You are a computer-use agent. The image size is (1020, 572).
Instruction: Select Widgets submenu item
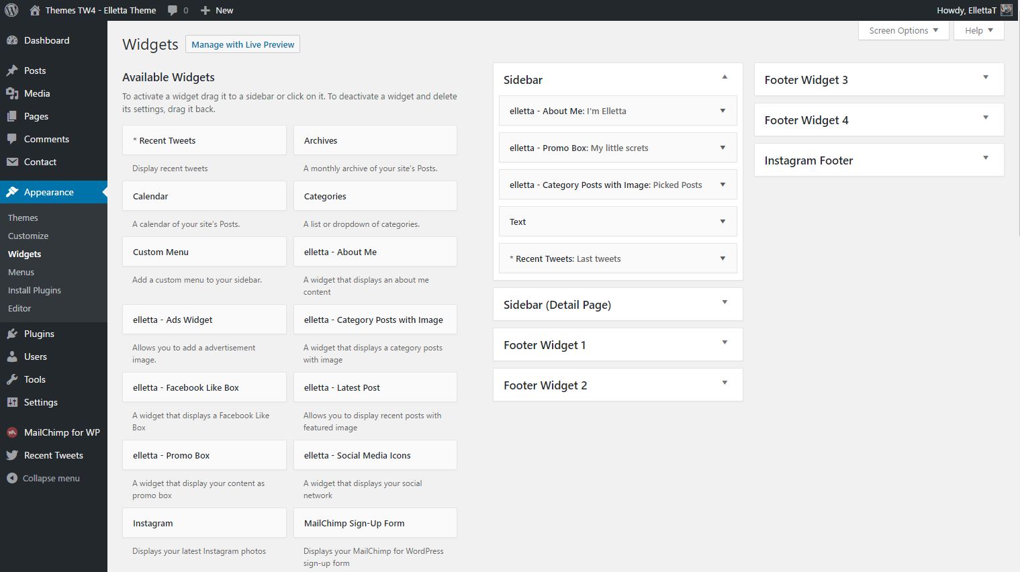tap(24, 254)
